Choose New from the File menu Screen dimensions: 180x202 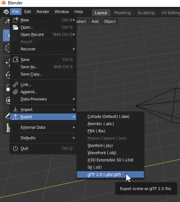pyautogui.click(x=43, y=20)
